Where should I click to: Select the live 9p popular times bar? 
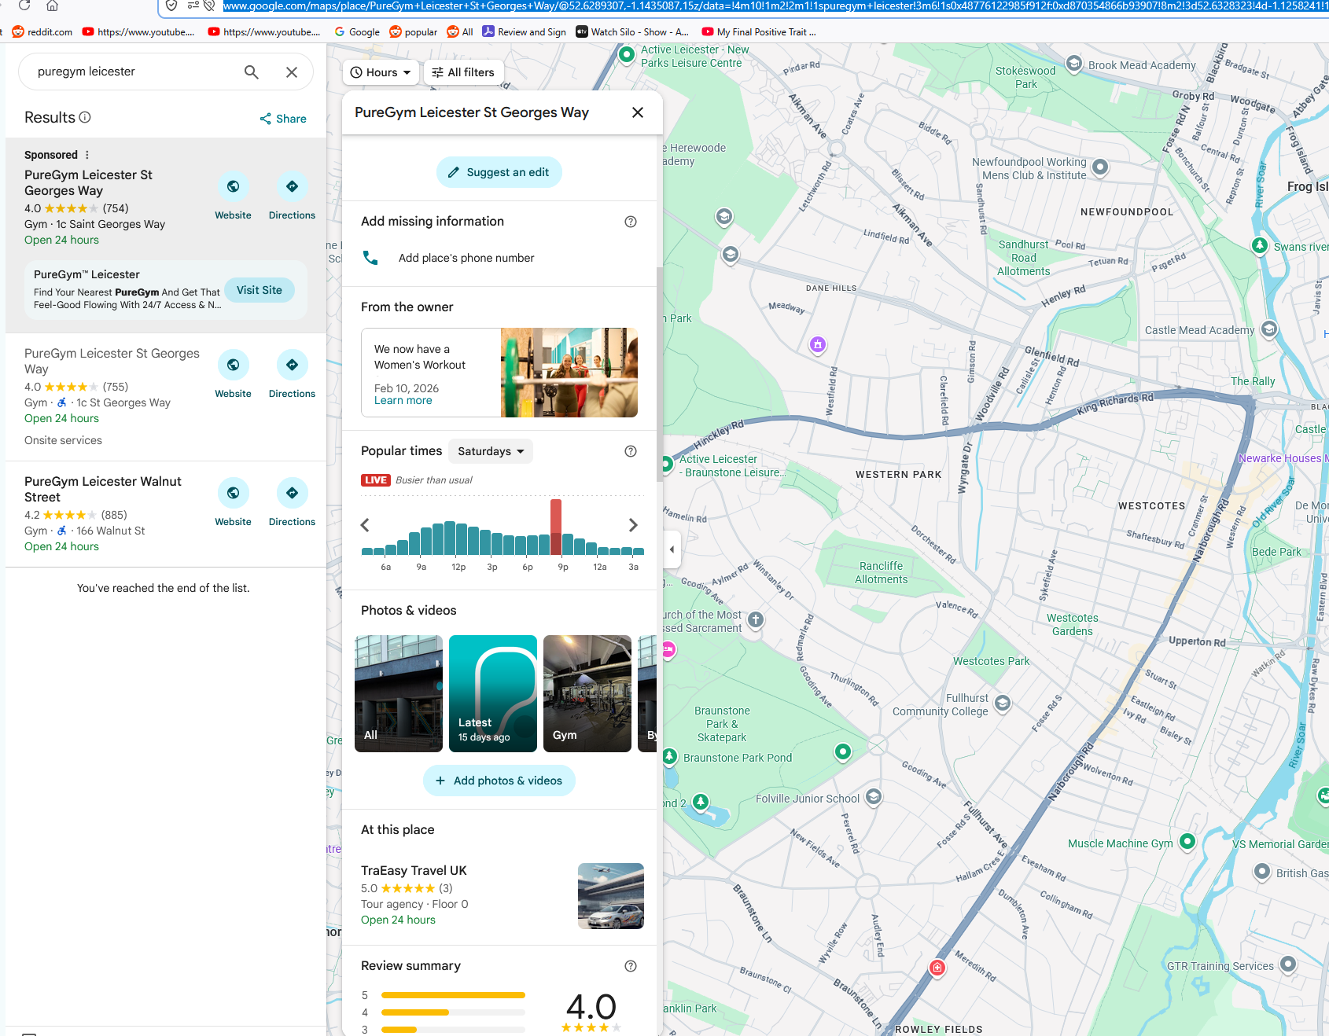[556, 527]
